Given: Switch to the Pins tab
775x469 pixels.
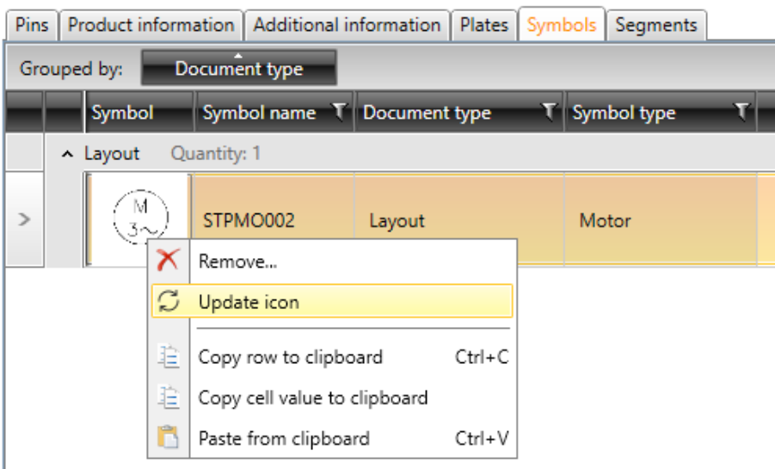Looking at the screenshot, I should (32, 25).
